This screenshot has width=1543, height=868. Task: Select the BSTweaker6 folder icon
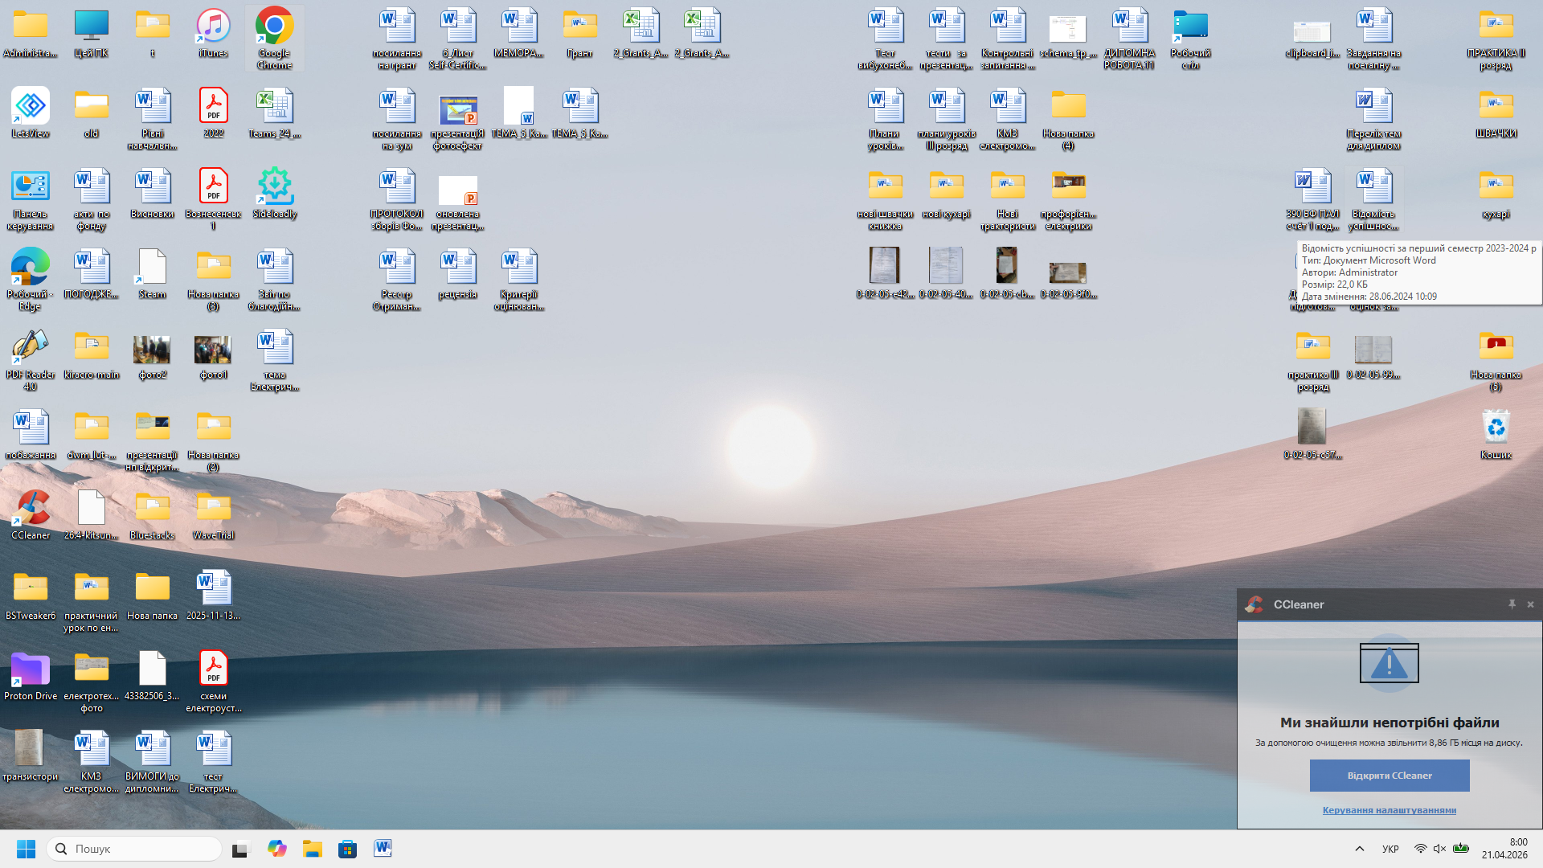coord(31,595)
